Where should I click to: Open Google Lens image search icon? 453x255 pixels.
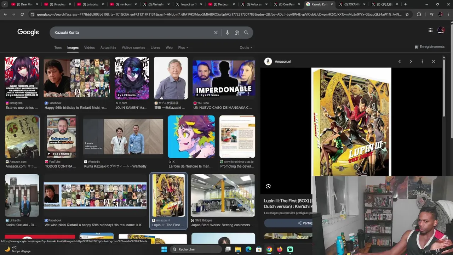coord(237,32)
